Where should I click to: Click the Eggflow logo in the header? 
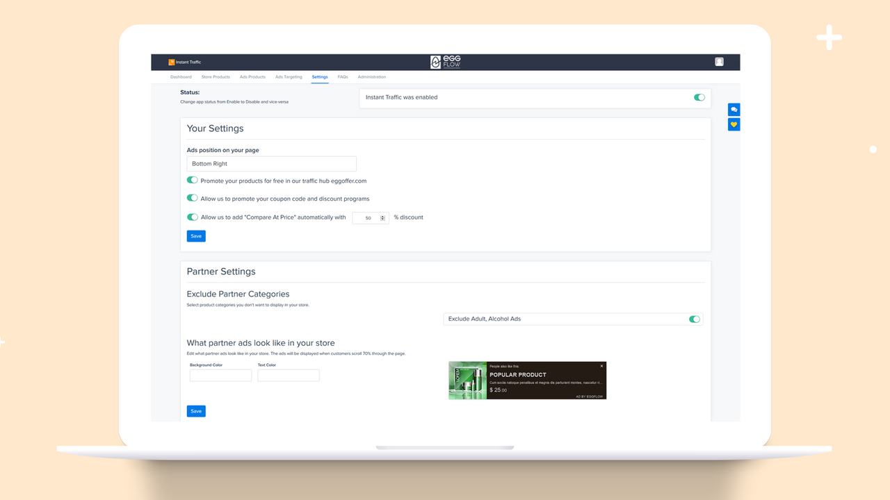[x=445, y=61]
